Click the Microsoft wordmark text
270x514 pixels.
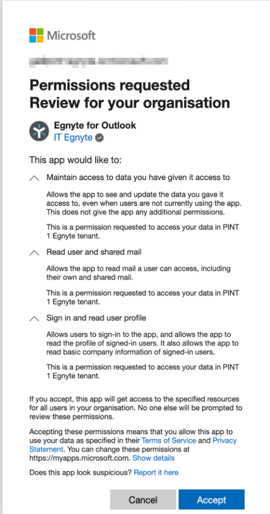pyautogui.click(x=71, y=35)
